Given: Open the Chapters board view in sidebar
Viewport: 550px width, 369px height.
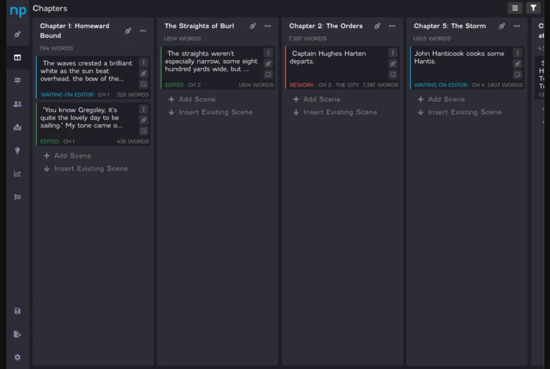Looking at the screenshot, I should point(18,58).
